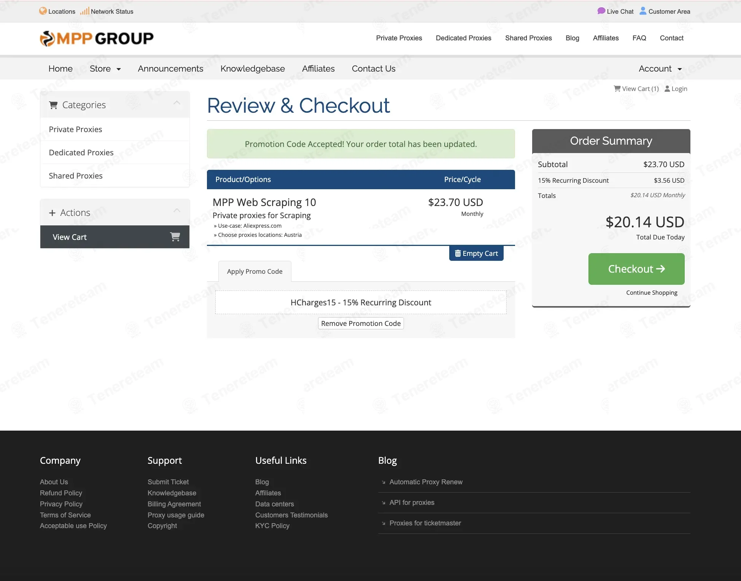This screenshot has height=581, width=741.
Task: Click the MPP Web Scraping 10 product title
Action: pyautogui.click(x=264, y=202)
